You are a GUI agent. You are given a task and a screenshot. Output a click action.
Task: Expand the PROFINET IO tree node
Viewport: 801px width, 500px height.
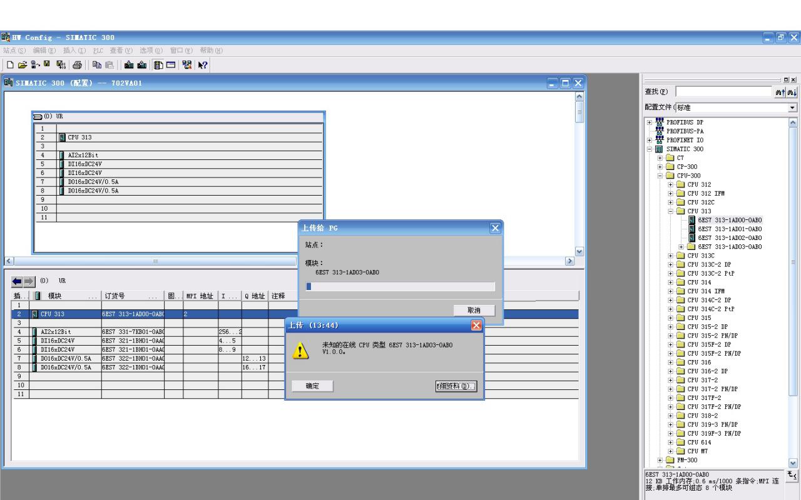coord(651,141)
